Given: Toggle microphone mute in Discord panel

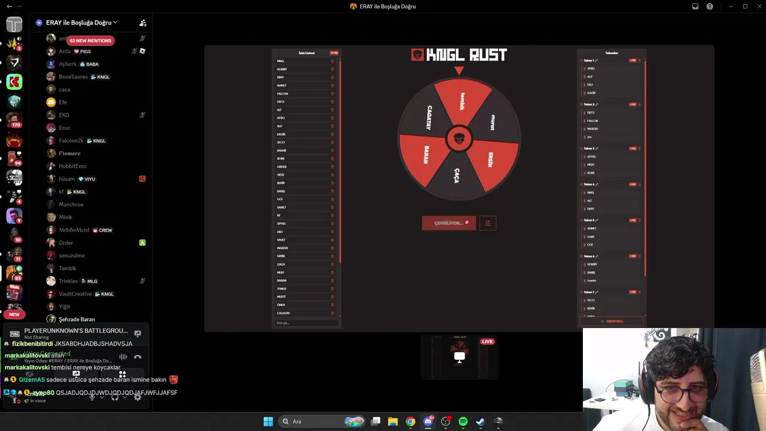Looking at the screenshot, I should click(92, 397).
